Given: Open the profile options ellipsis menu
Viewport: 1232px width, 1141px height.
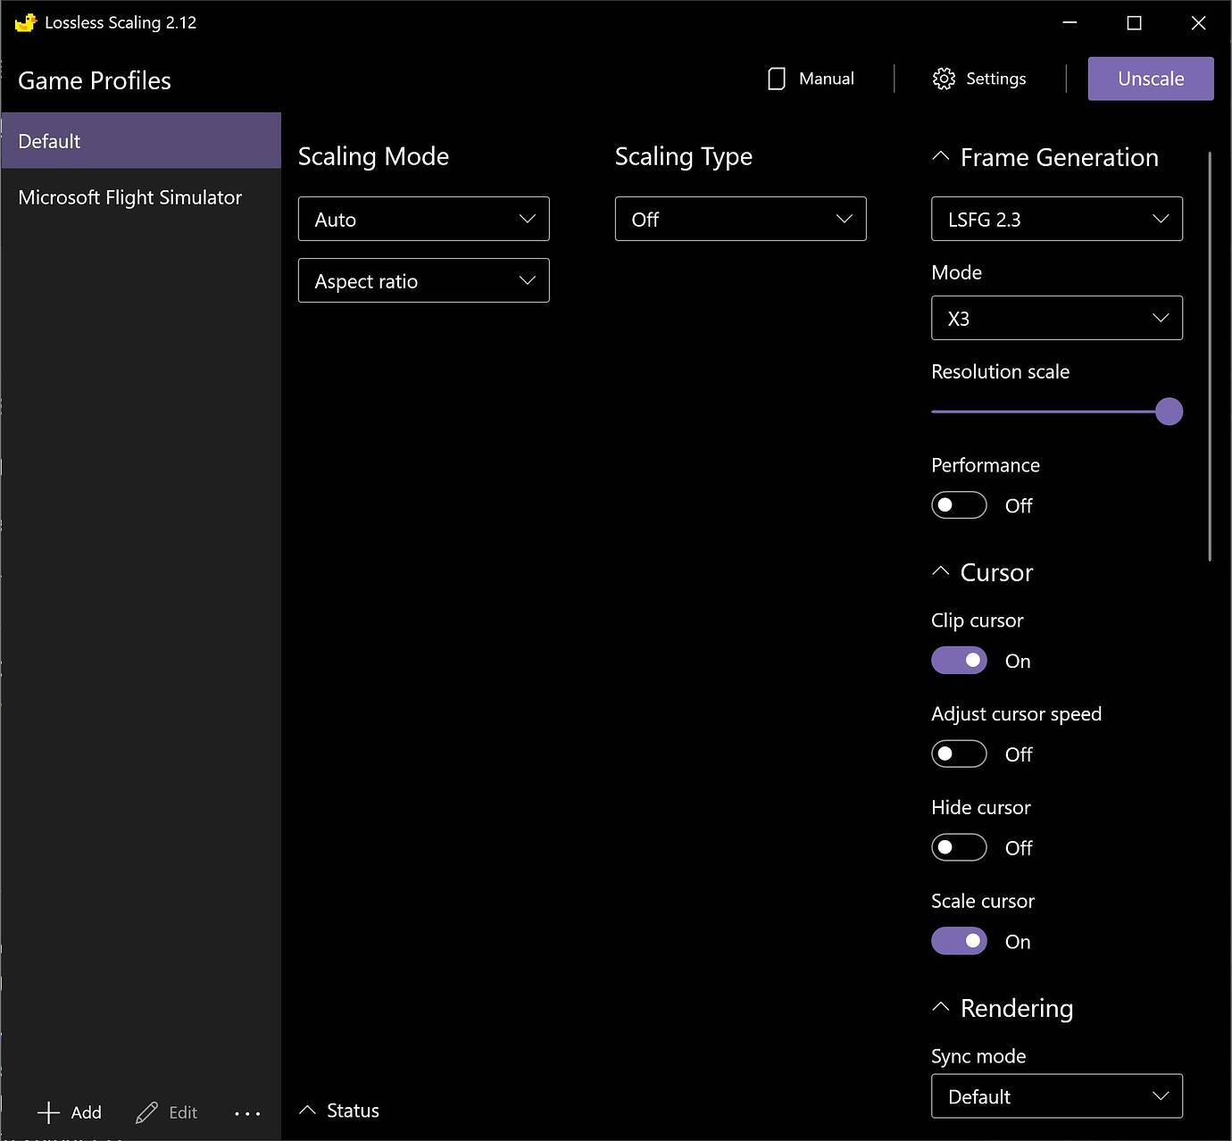Looking at the screenshot, I should 247,1113.
